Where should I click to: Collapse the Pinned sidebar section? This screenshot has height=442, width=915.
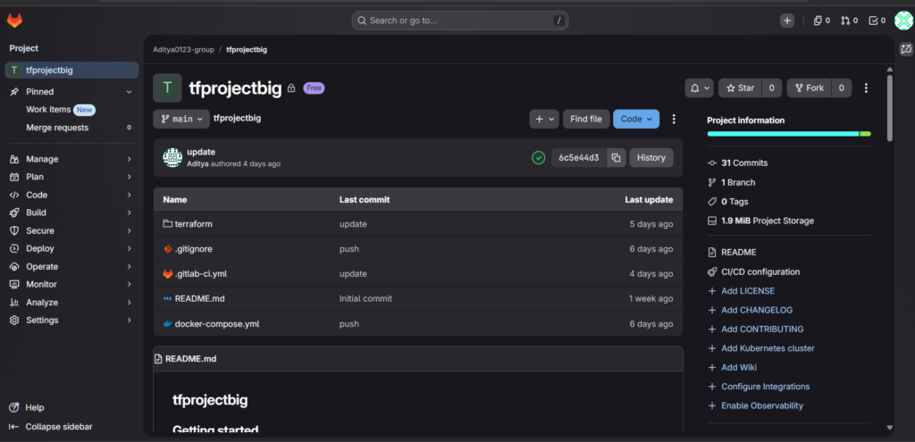point(129,92)
